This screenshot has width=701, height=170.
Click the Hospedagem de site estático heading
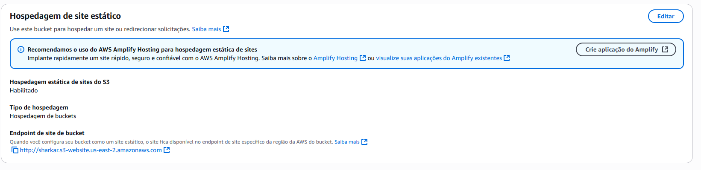click(x=65, y=16)
